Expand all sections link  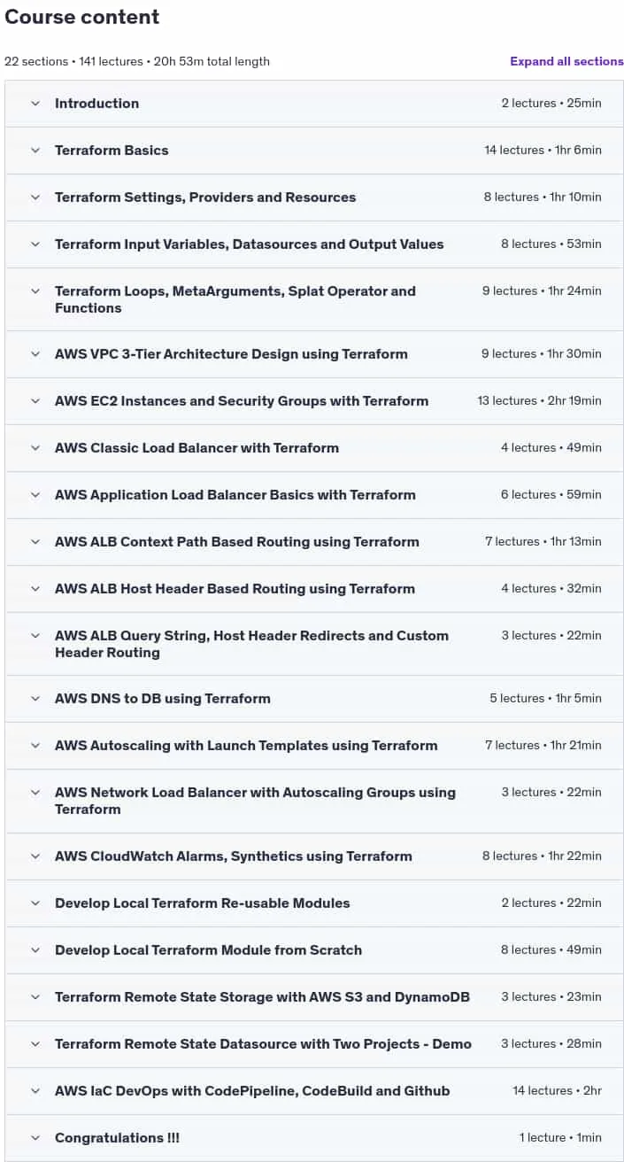[x=566, y=61]
